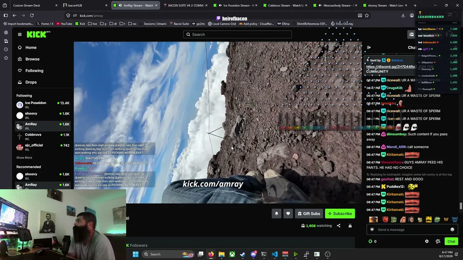
Task: Click the report icon beside share
Action: (x=350, y=226)
